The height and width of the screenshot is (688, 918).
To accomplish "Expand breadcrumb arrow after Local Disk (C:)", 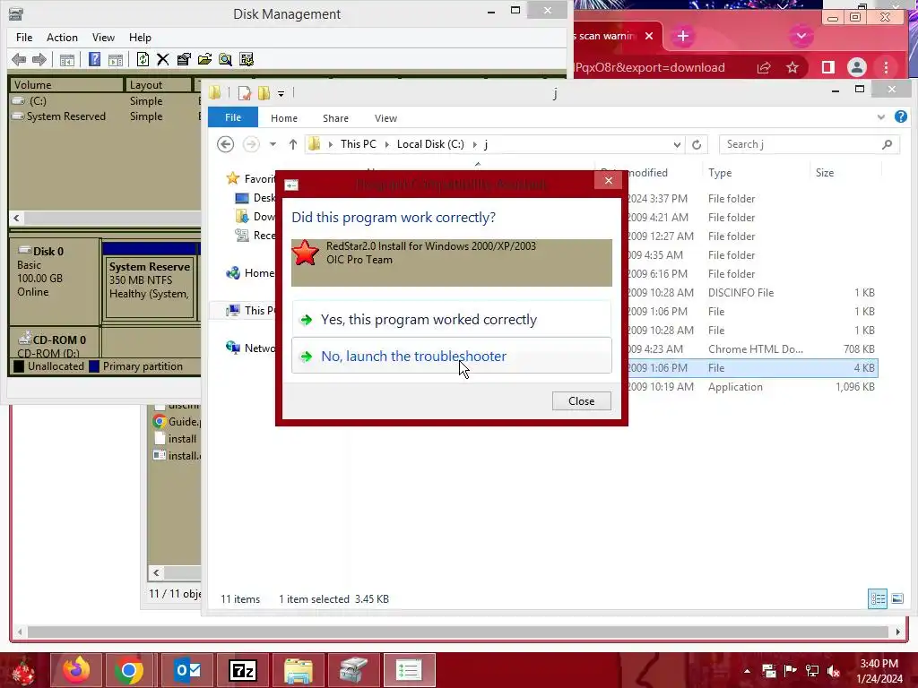I will 475,144.
